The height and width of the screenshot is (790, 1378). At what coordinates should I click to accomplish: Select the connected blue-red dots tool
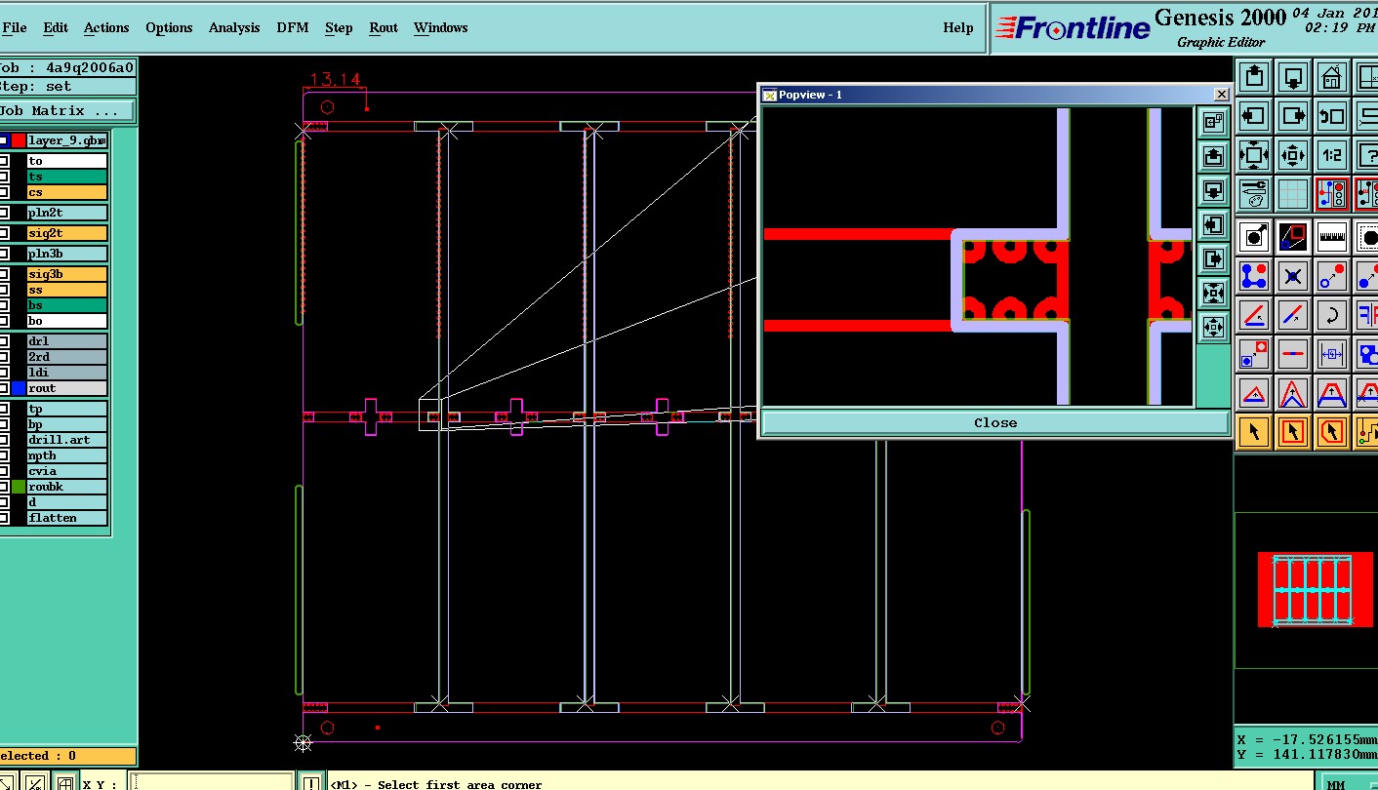click(1254, 276)
